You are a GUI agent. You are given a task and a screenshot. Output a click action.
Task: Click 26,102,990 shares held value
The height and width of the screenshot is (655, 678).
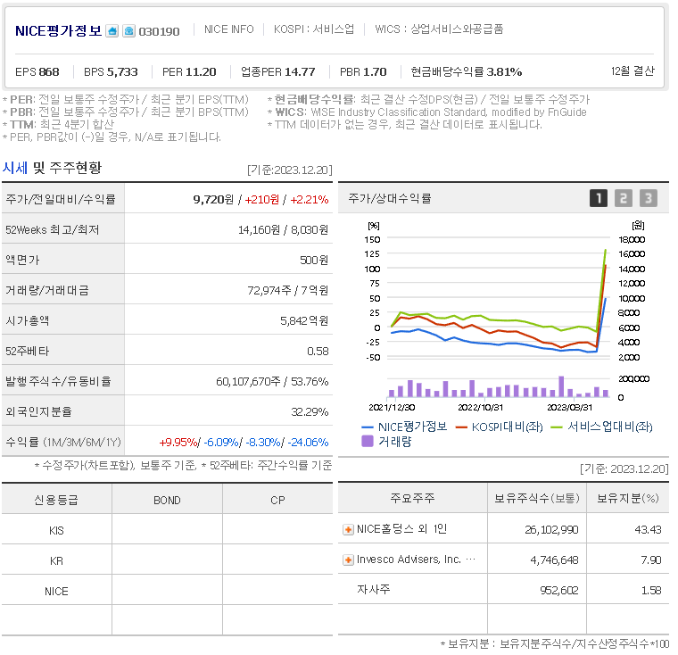point(551,529)
